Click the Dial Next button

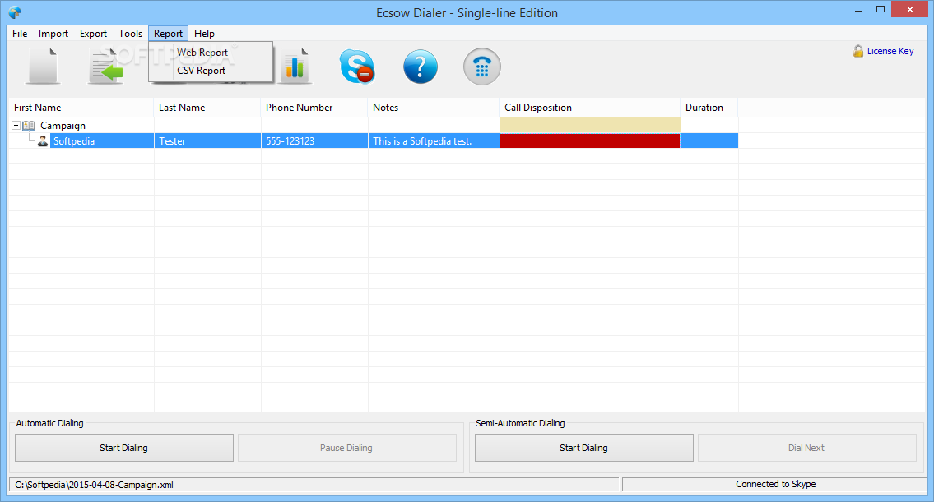coord(806,448)
